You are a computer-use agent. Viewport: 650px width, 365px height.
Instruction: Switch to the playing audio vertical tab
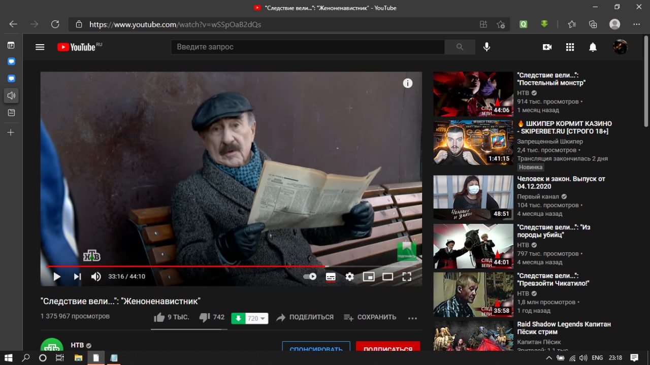coord(11,95)
